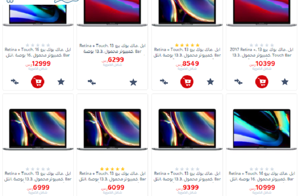Open the 6999 MacBook Pro 13 title link

(x=38, y=176)
